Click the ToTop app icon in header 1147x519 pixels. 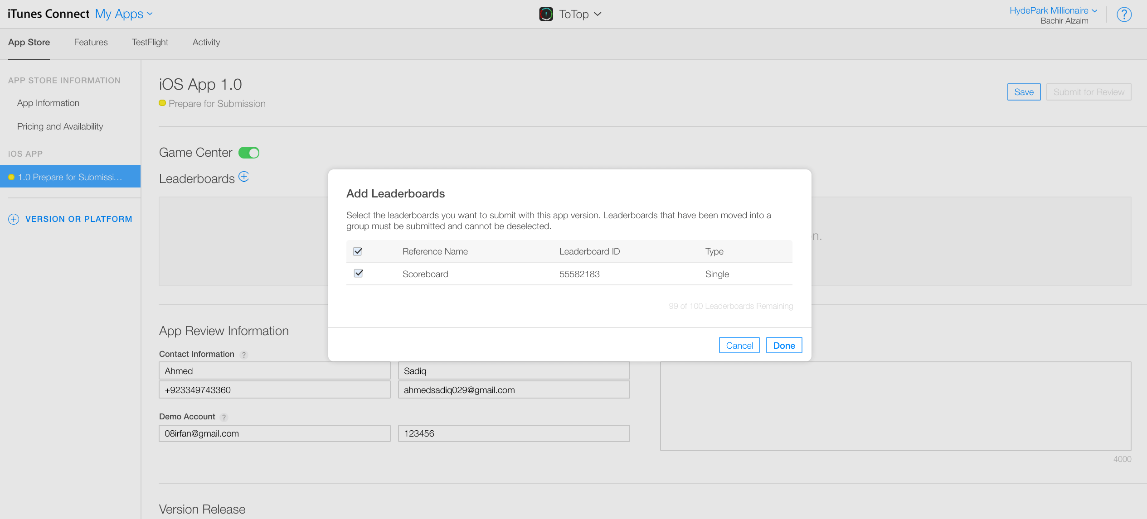click(x=546, y=14)
